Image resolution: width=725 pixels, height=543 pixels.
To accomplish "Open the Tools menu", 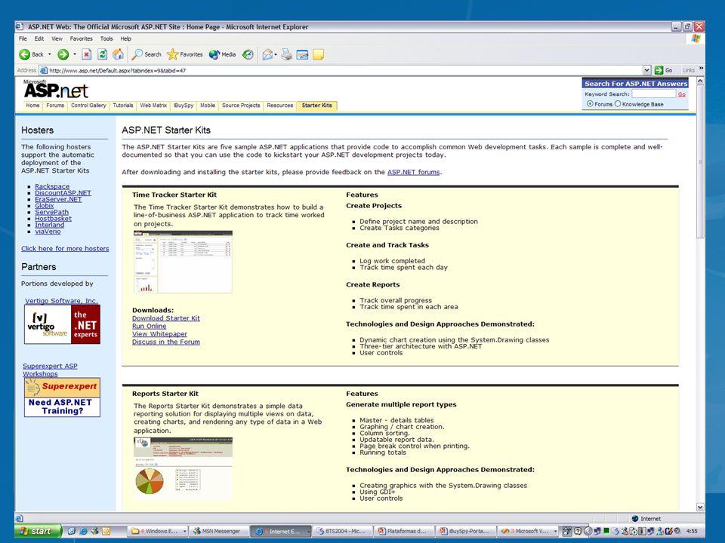I will click(106, 38).
